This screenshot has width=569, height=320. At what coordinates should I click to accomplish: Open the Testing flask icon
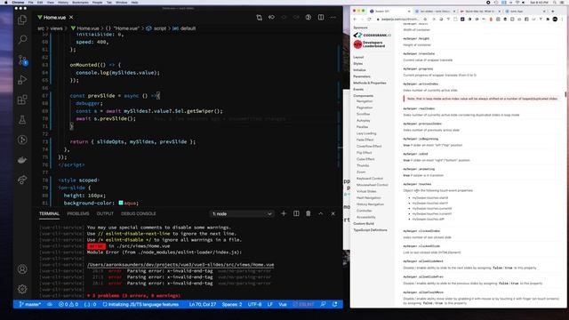point(22,120)
